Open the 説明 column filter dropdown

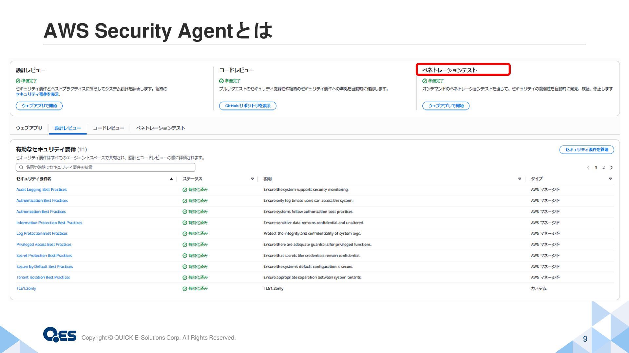[520, 179]
